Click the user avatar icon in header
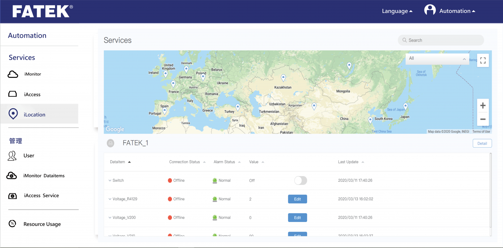 click(x=430, y=10)
